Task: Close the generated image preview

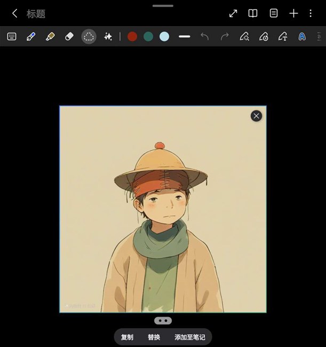Action: pos(256,116)
